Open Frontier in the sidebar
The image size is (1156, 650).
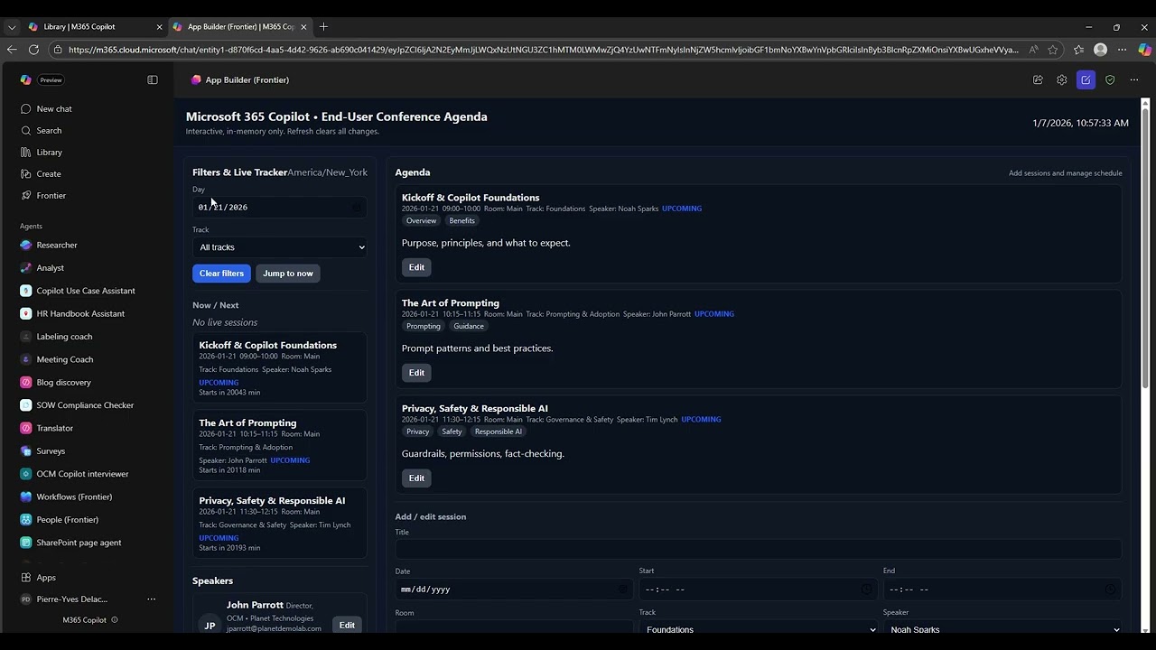51,195
